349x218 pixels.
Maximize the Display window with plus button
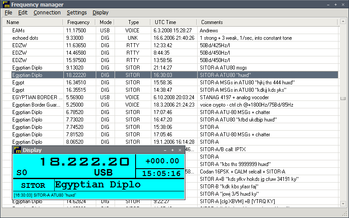[x=173, y=150]
